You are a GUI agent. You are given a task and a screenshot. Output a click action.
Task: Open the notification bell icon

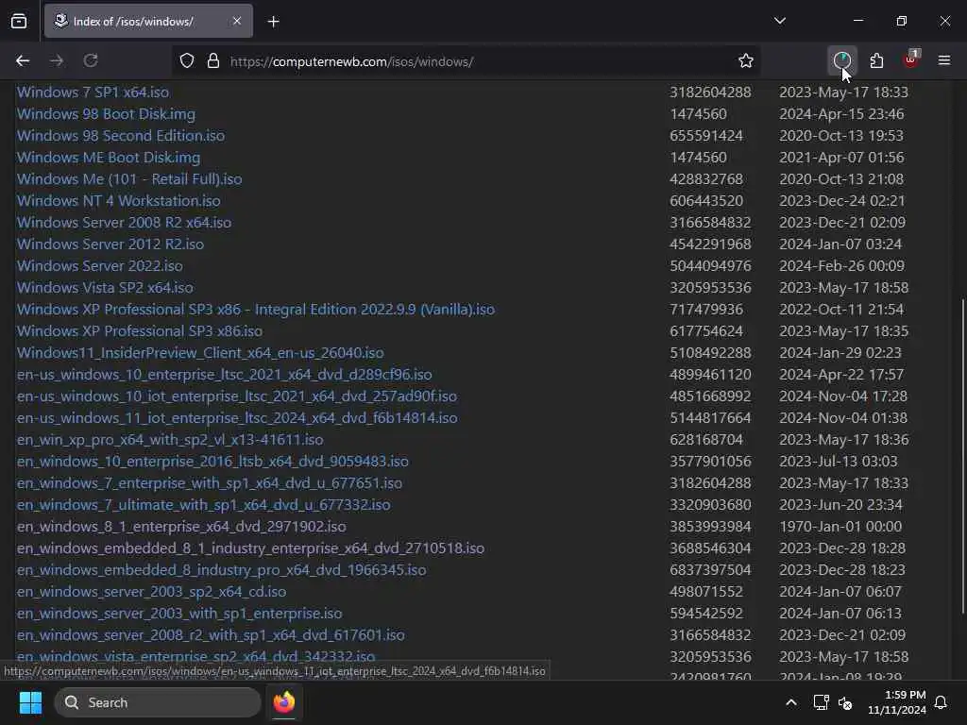pos(942,702)
